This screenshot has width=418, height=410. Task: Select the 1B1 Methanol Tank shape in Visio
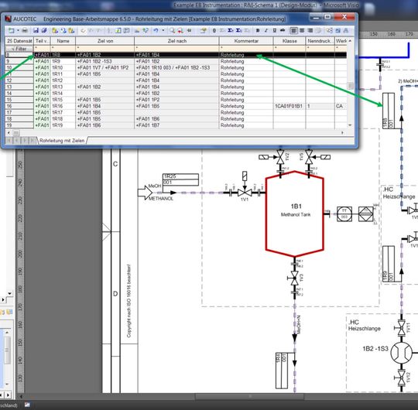tap(295, 214)
